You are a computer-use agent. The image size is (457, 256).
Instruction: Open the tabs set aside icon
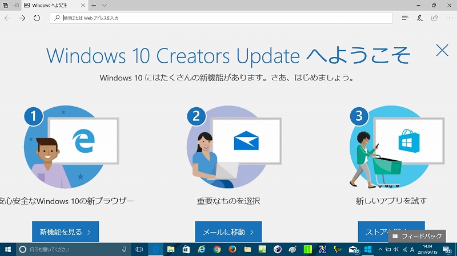pyautogui.click(x=5, y=5)
